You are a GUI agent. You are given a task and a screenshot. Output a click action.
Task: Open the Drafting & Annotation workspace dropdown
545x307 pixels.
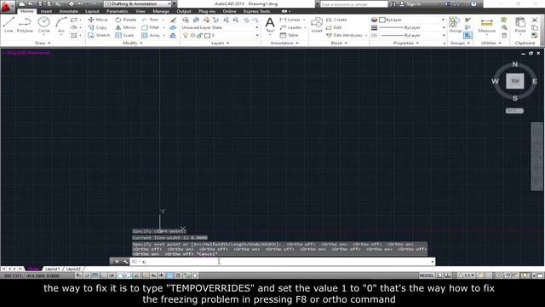[138, 3]
